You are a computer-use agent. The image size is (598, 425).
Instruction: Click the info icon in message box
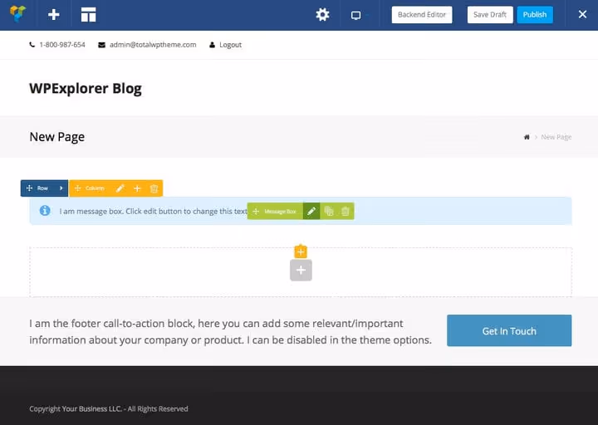[45, 210]
